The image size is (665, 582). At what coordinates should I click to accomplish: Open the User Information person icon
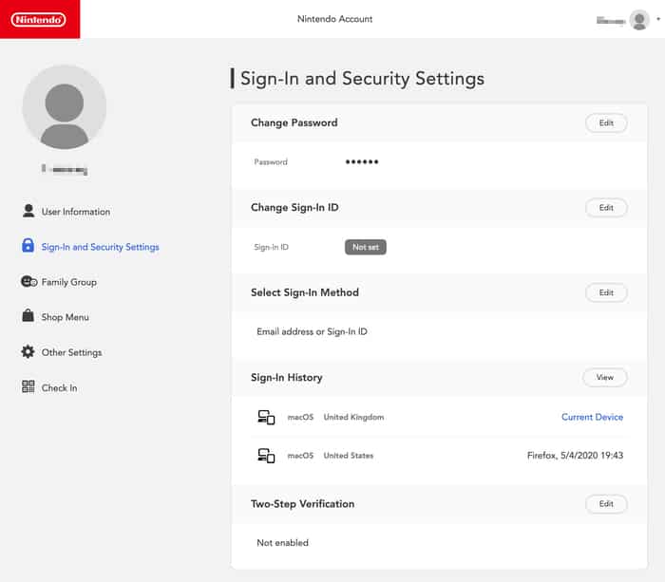click(x=28, y=211)
